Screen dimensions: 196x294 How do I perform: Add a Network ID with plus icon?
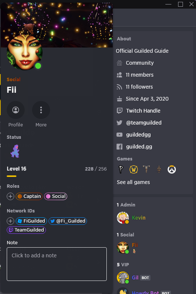click(10, 221)
